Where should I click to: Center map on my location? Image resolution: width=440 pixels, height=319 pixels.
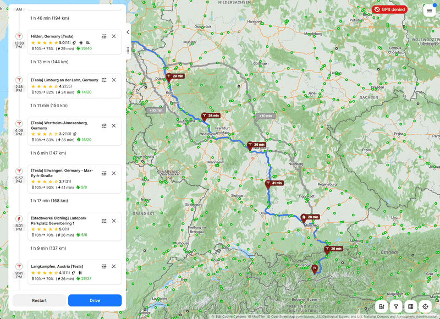click(425, 307)
